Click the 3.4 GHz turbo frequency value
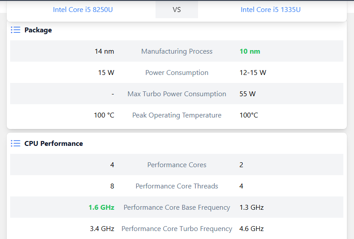Viewport: 354px width, 239px height. (102, 229)
